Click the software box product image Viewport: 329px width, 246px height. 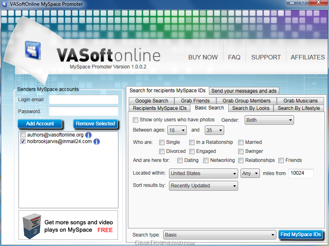coord(32,226)
